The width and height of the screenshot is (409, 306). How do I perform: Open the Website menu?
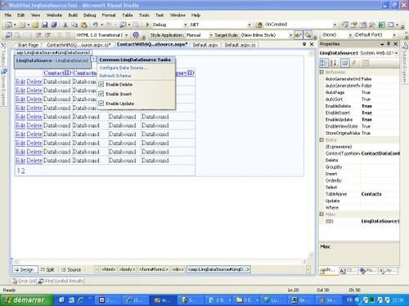(x=54, y=15)
